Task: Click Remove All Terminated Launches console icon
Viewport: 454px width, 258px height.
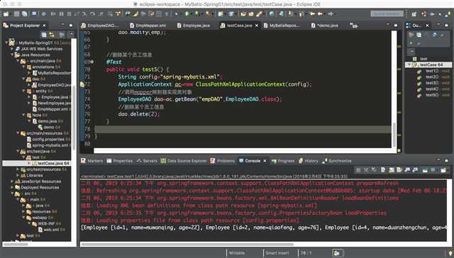Action: pos(374,170)
